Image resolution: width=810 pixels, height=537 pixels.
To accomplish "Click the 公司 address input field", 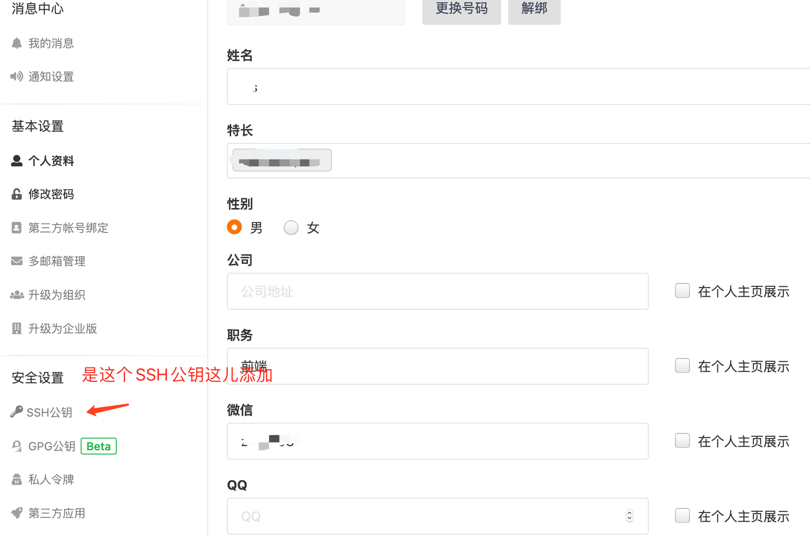I will pyautogui.click(x=437, y=291).
